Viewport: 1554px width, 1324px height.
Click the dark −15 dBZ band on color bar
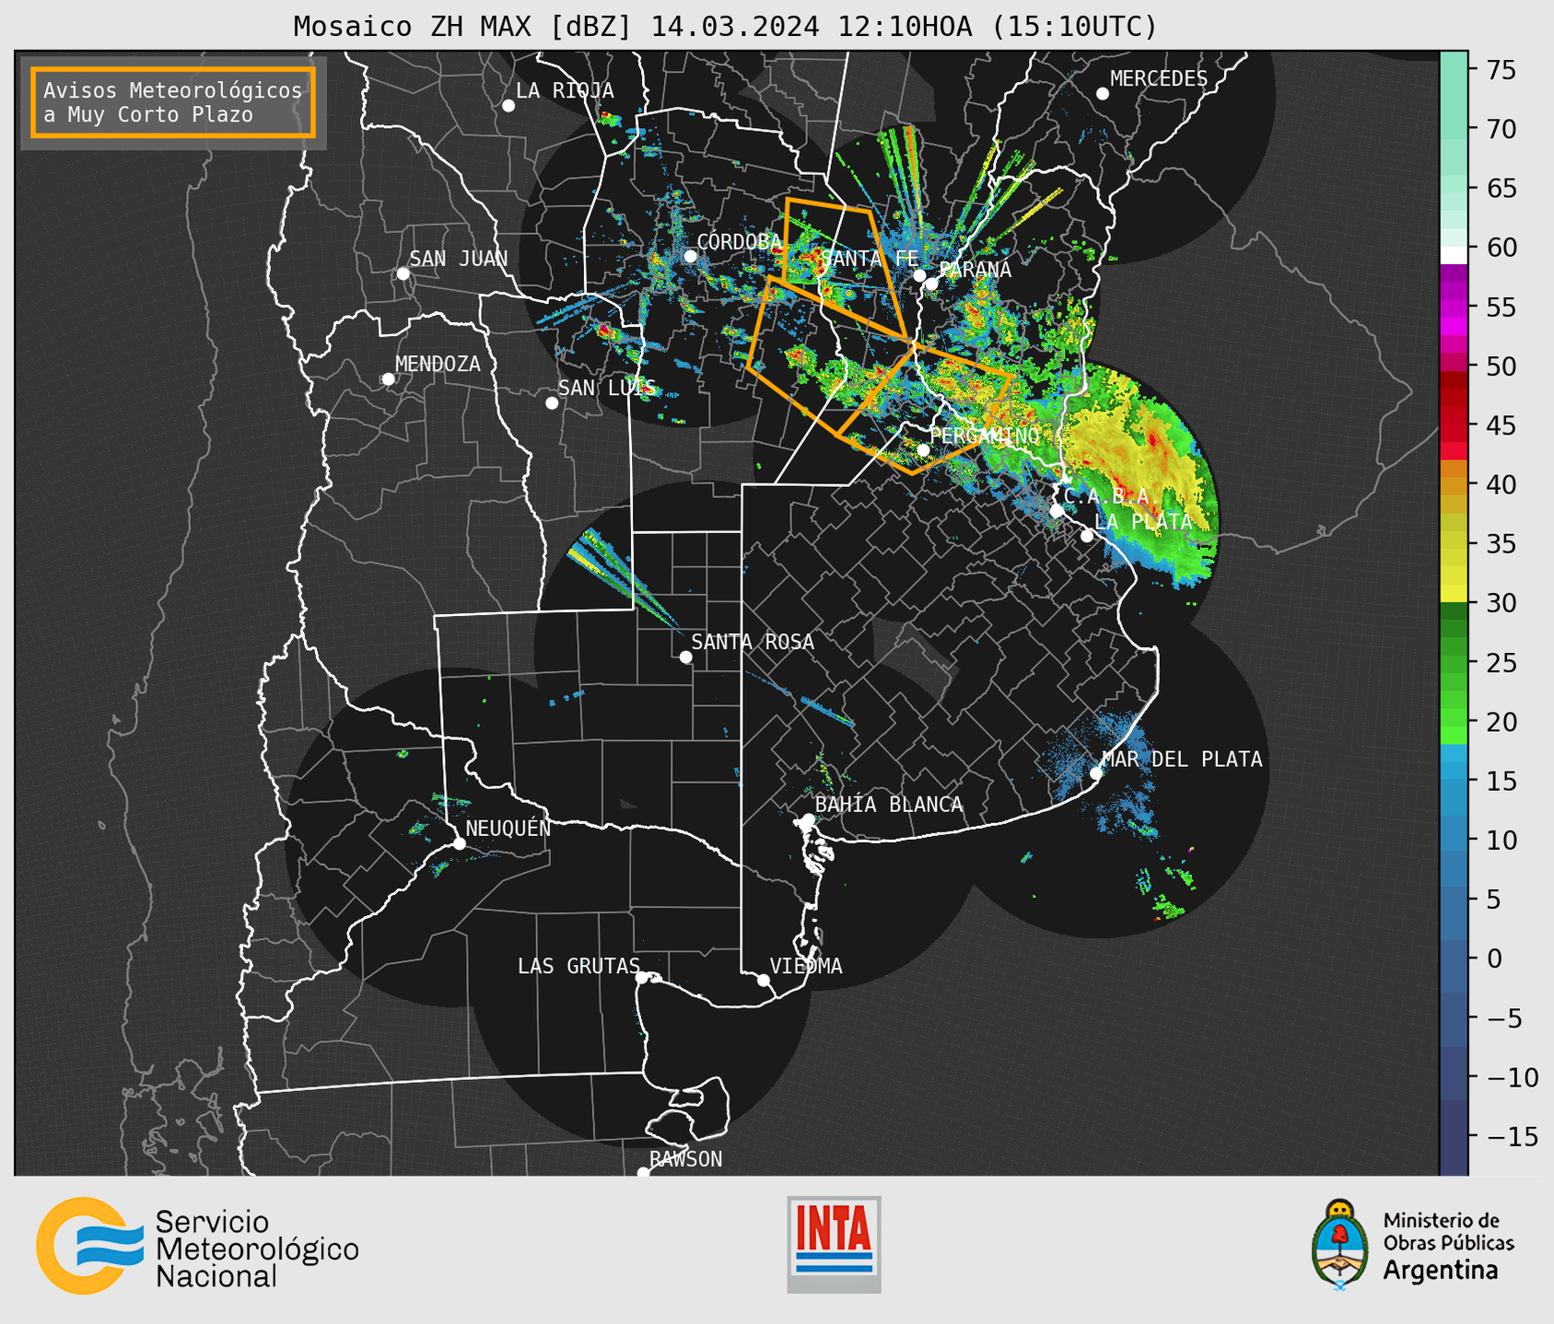pos(1454,1137)
